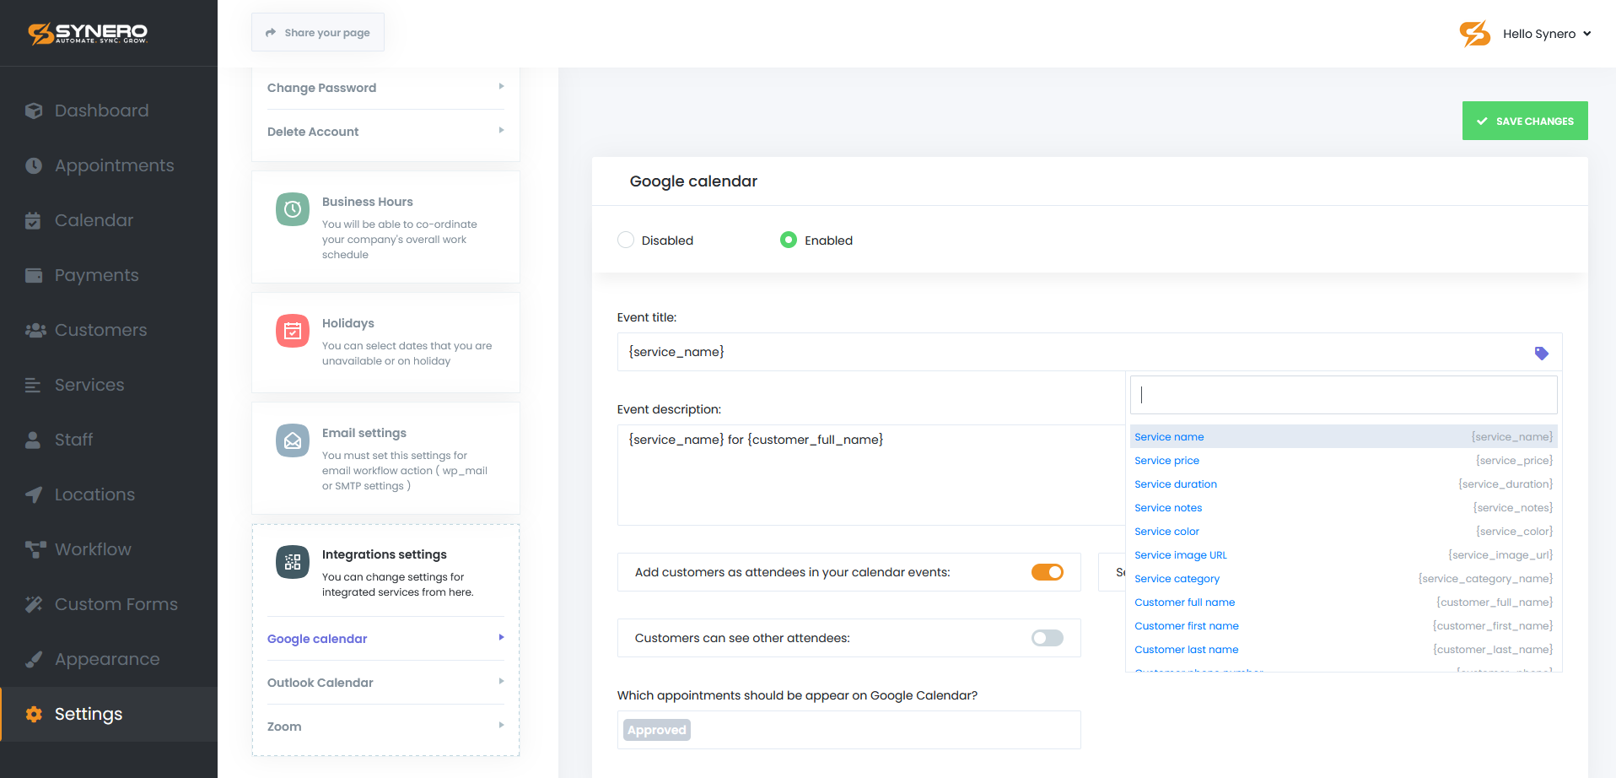Click the Email settings envelope icon
Screen dimensions: 1616x778
[293, 440]
